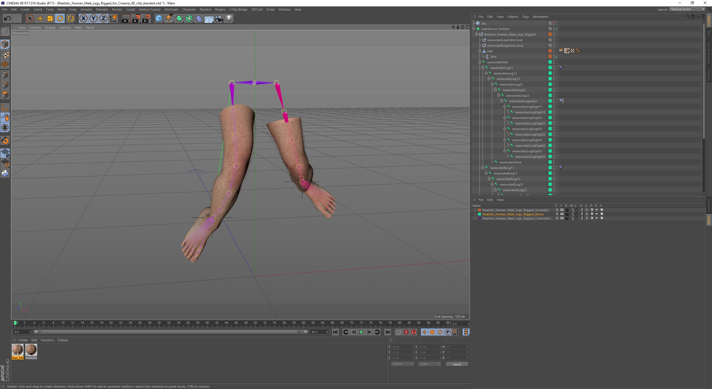Click Render View clapperboard icon
The width and height of the screenshot is (712, 389).
[x=126, y=19]
